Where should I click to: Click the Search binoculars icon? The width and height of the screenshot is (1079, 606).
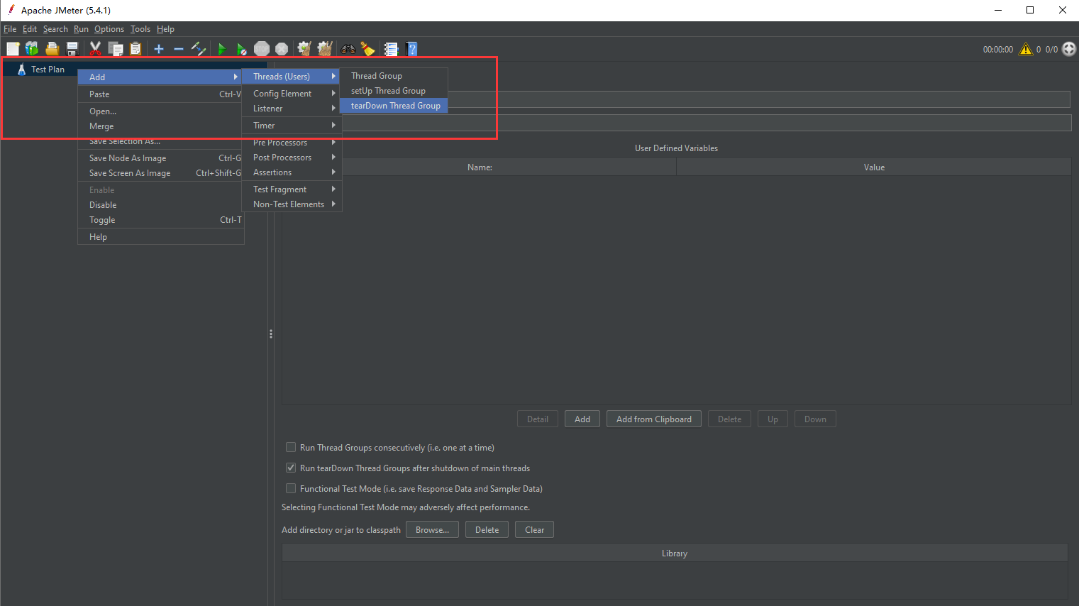point(348,49)
